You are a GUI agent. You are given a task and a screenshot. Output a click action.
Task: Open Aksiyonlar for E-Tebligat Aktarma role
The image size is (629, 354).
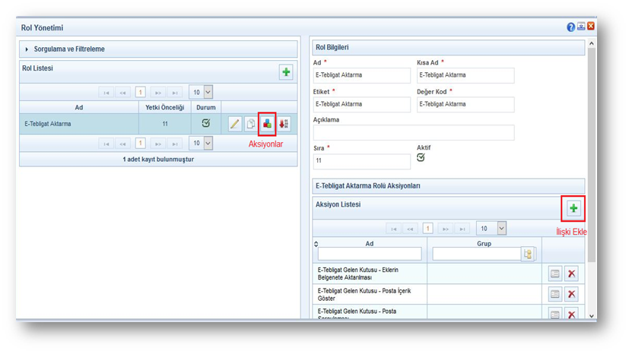267,124
